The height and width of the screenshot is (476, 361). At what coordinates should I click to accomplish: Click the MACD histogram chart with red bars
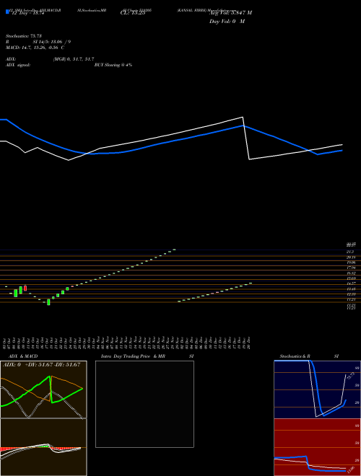[x=43, y=447]
